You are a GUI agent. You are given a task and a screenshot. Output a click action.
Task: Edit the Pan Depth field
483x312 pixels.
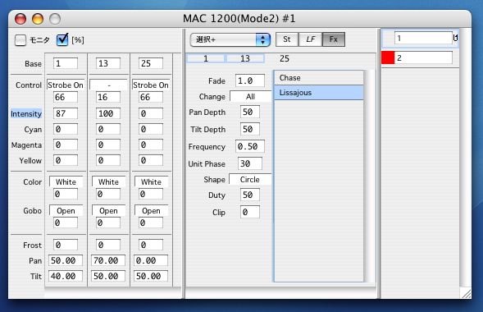pos(250,112)
